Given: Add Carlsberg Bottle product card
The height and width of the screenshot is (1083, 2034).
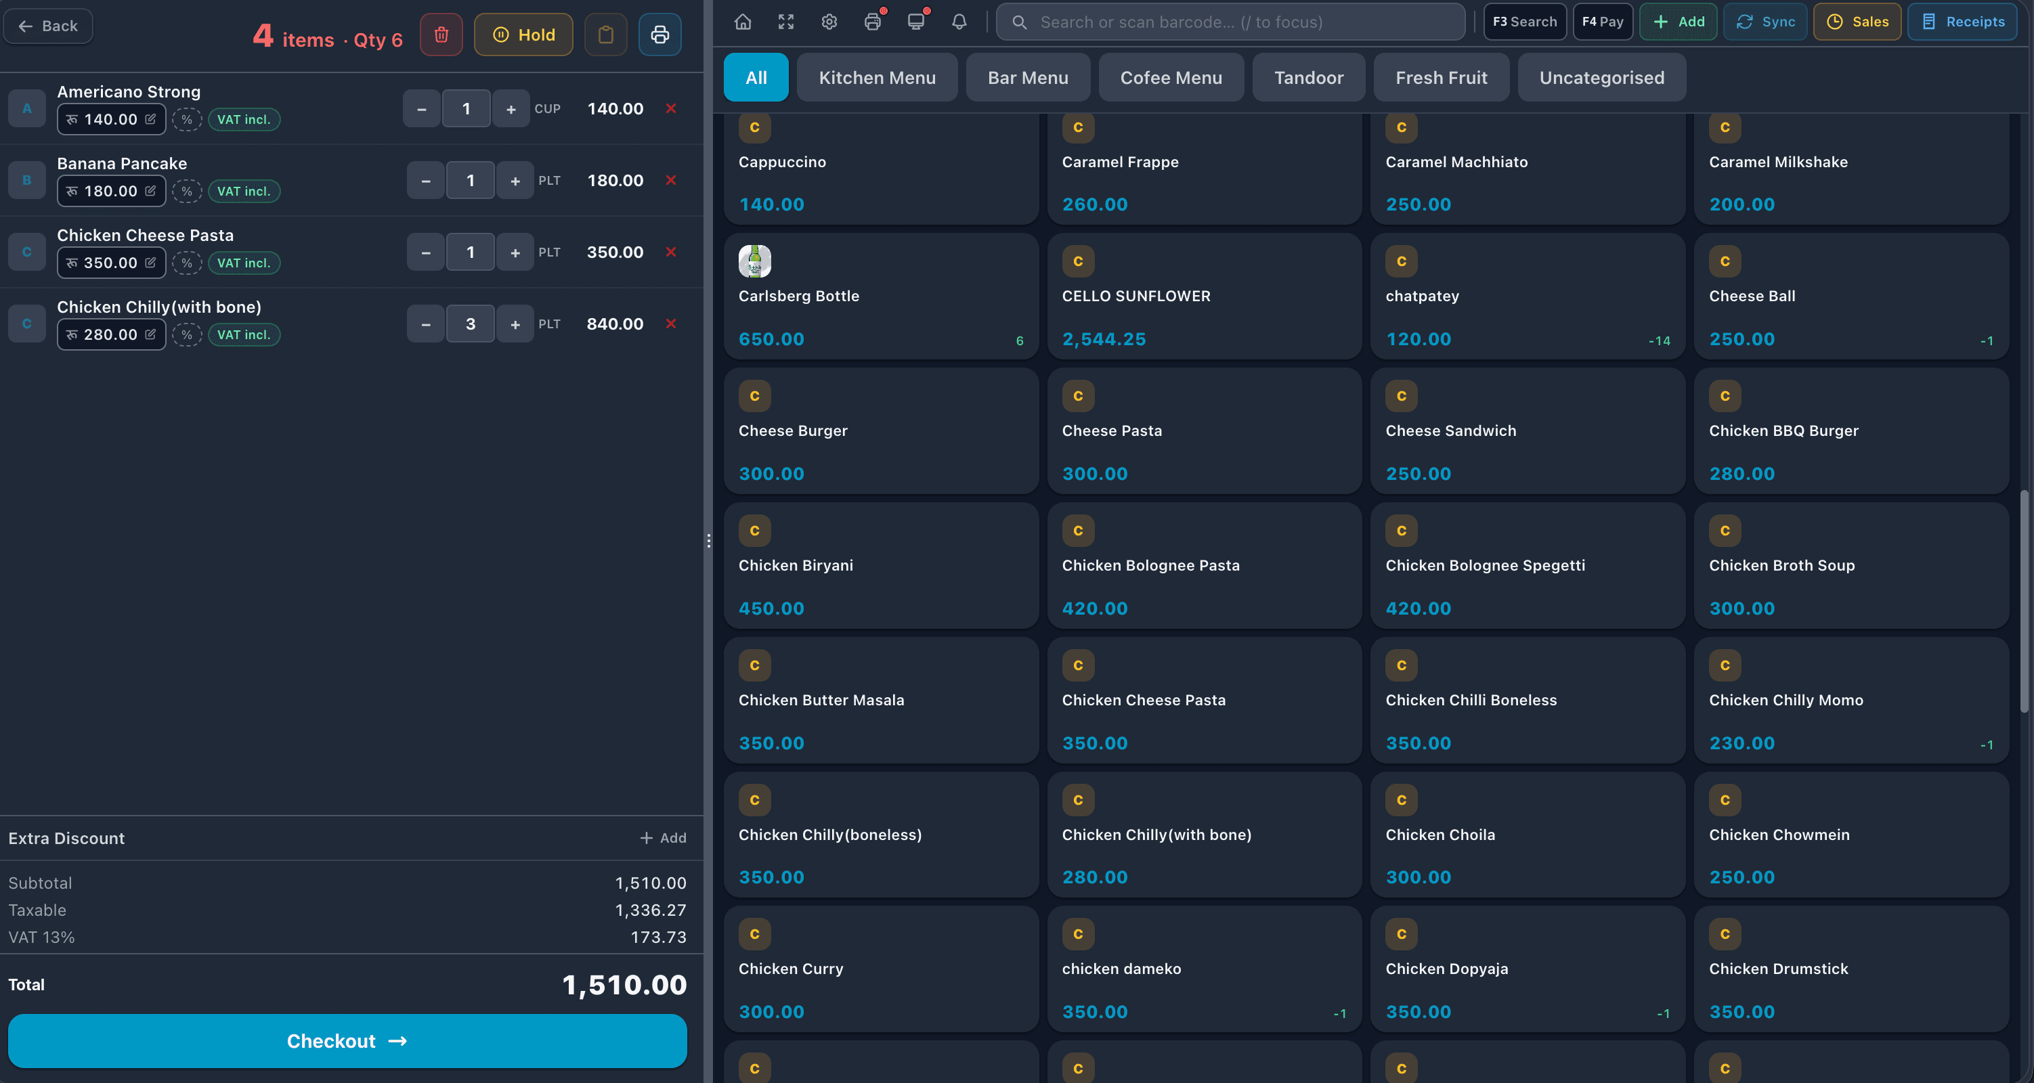Looking at the screenshot, I should pyautogui.click(x=880, y=296).
